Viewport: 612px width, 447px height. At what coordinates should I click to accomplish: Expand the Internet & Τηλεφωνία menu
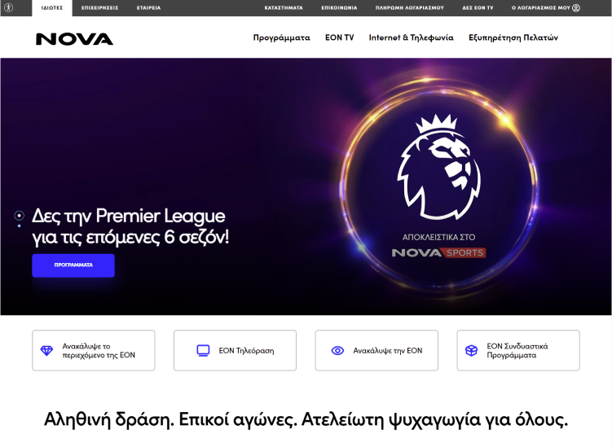click(x=411, y=37)
